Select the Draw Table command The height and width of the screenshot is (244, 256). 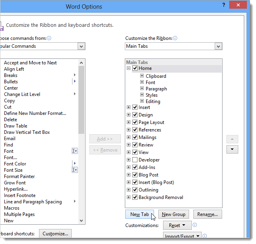coord(16,126)
